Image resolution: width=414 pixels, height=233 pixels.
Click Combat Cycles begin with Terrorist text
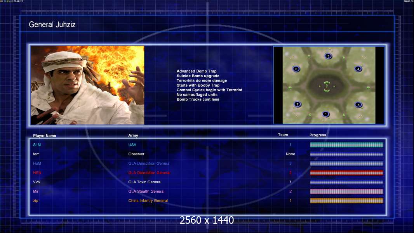(209, 90)
